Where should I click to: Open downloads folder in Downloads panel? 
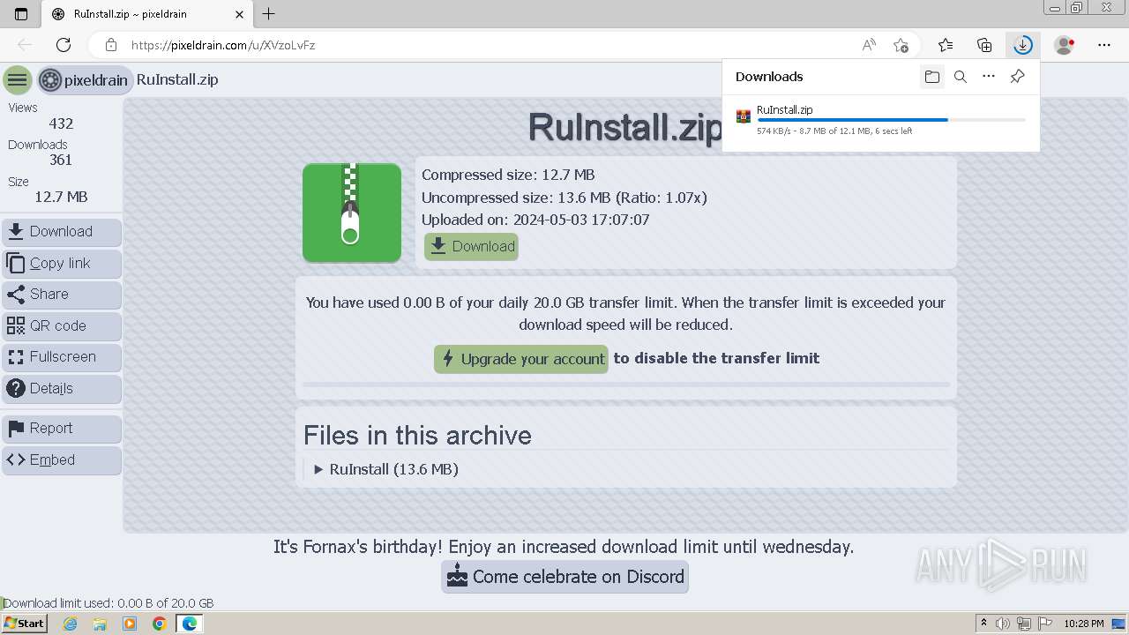932,77
